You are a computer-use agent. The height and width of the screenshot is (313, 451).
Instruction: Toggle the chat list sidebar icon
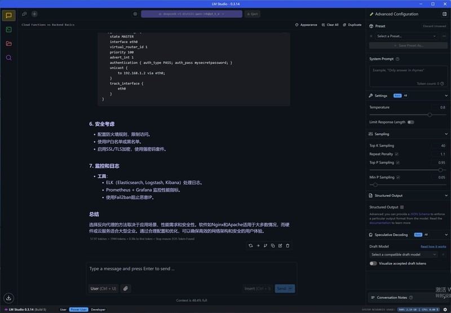[x=24, y=14]
